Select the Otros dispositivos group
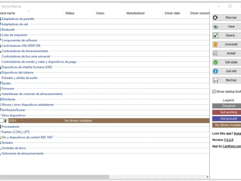 pos(14,116)
